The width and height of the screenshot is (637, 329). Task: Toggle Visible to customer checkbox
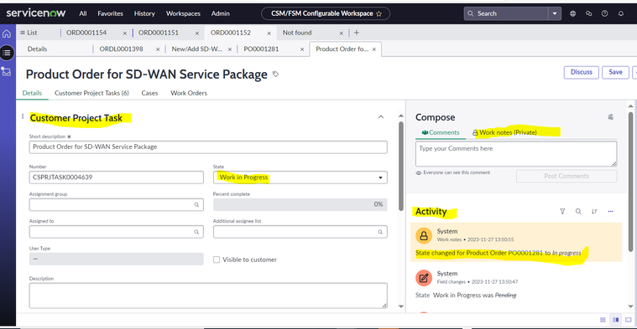click(217, 260)
